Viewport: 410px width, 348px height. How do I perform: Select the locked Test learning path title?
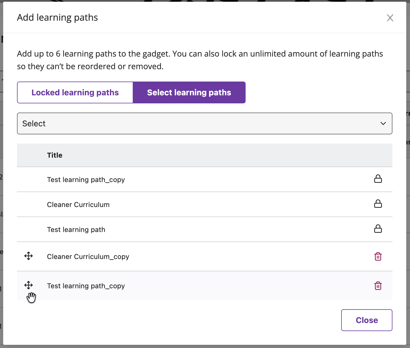[x=76, y=230]
